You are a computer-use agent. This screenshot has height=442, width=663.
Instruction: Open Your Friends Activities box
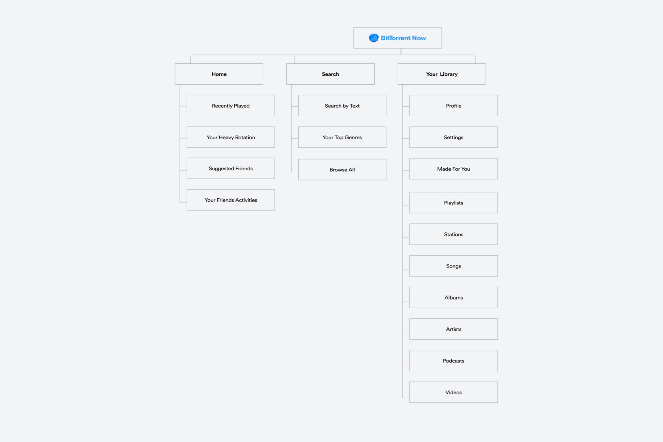[x=230, y=200]
